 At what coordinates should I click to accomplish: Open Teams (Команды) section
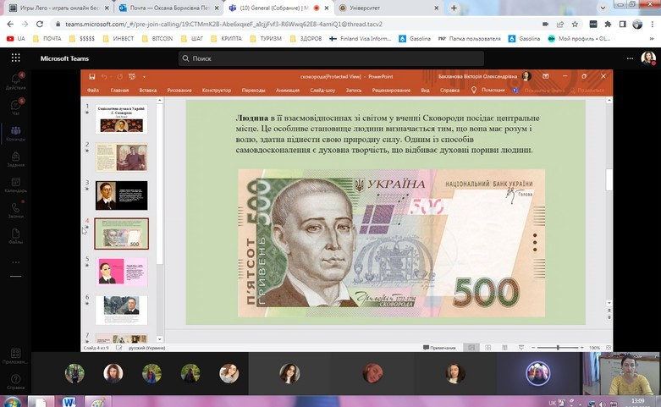click(15, 133)
